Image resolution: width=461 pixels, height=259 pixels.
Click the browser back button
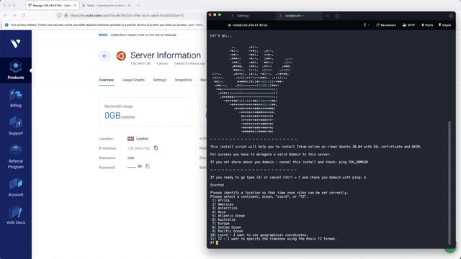[x=6, y=15]
